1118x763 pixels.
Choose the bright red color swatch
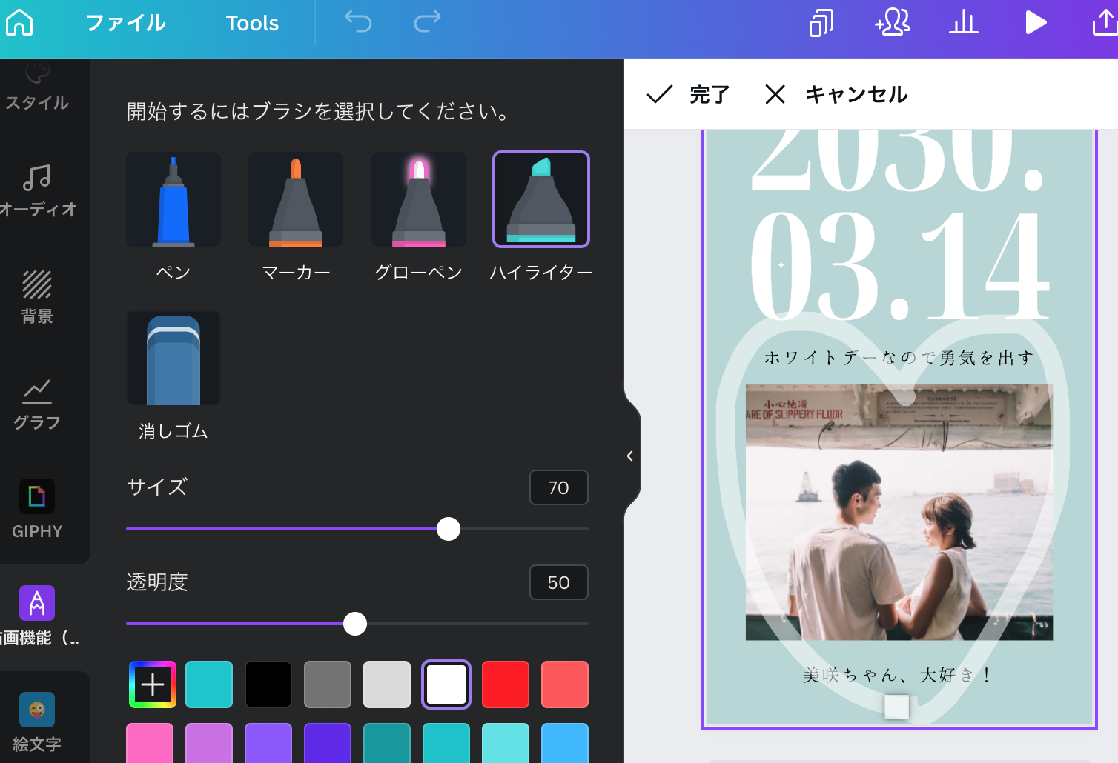point(506,684)
